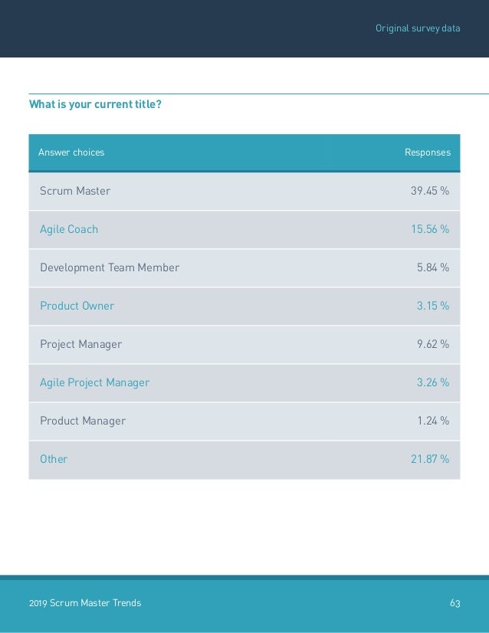Viewport: 489px width, 633px height.
Task: Open the Agile Coach answer link
Action: (69, 229)
